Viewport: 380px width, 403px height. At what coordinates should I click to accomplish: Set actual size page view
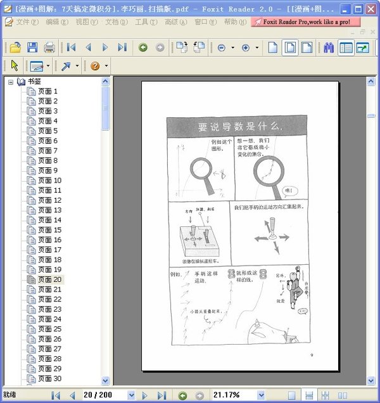[x=273, y=48]
